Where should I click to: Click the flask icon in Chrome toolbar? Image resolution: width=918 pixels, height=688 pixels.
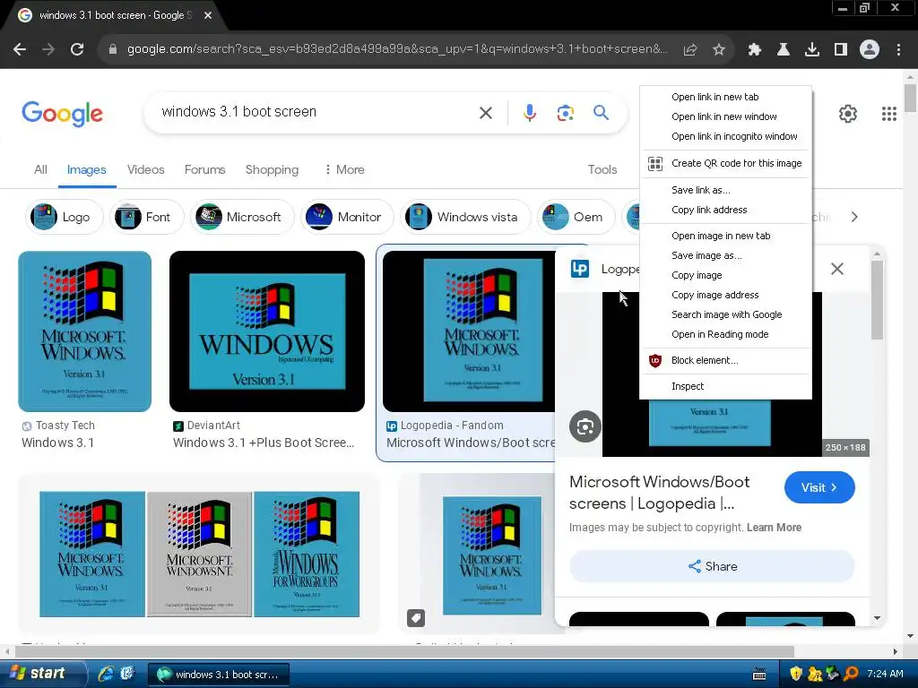(x=784, y=50)
